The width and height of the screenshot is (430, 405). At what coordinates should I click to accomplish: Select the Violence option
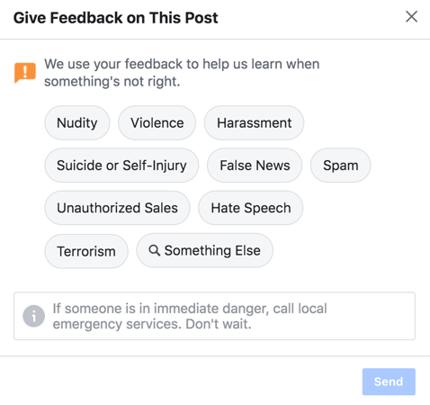coord(157,122)
